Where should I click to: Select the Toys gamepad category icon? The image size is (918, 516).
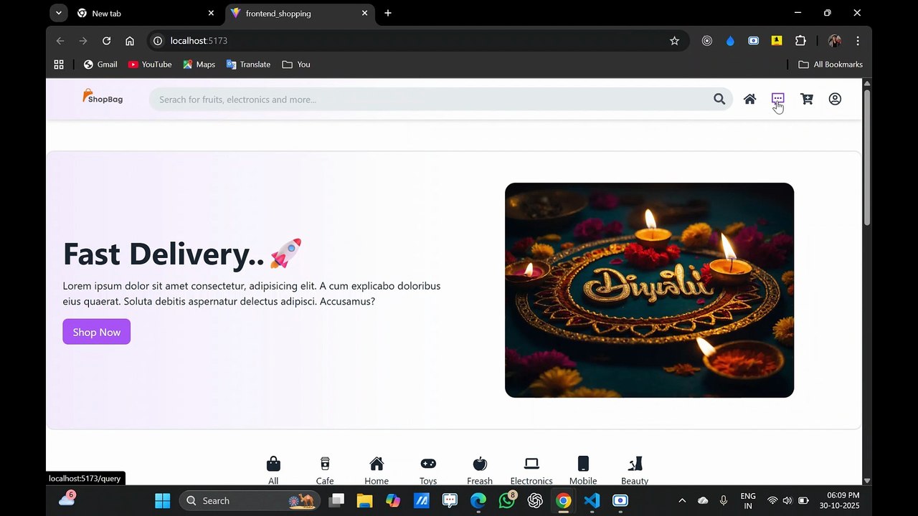(x=428, y=464)
